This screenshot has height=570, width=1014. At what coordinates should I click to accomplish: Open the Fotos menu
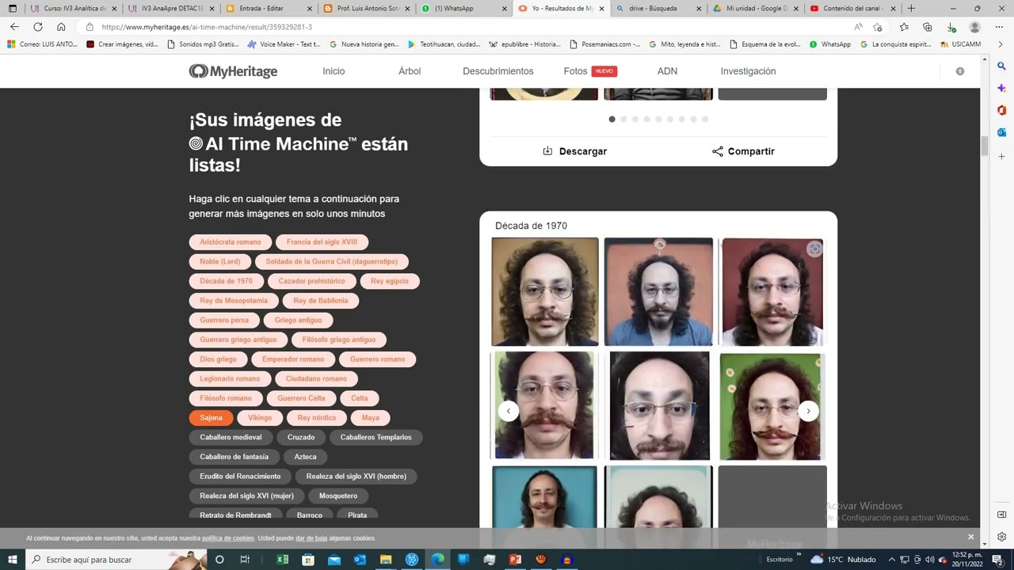coord(576,71)
